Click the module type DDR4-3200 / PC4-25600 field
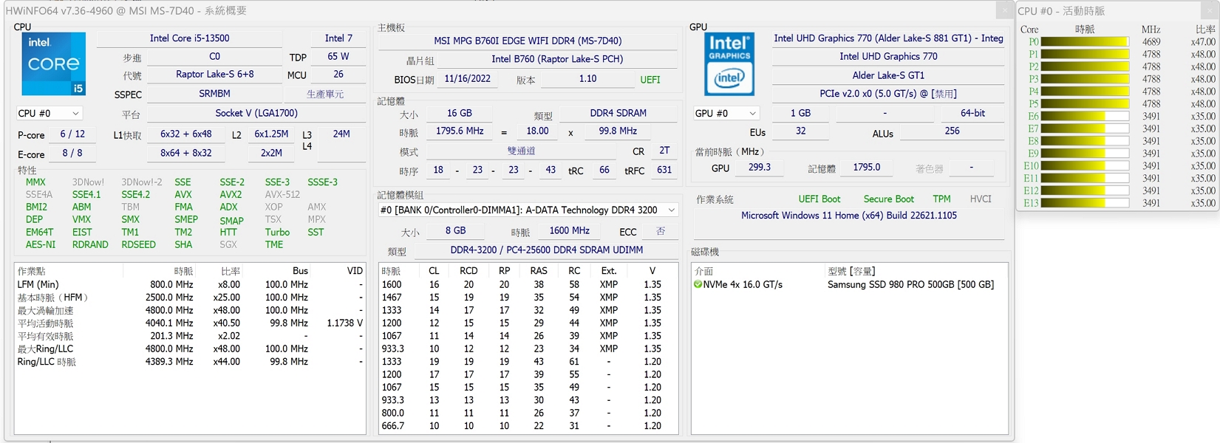The height and width of the screenshot is (443, 1220). 546,250
